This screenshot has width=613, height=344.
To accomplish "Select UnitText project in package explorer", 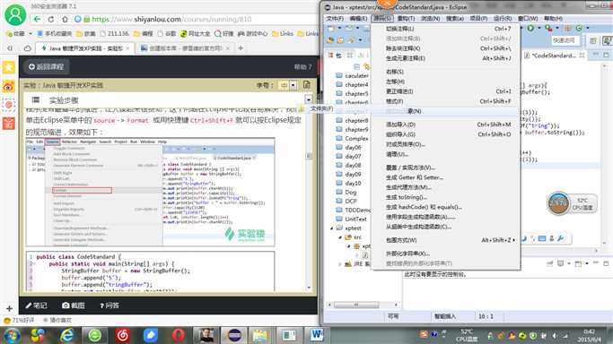I will click(x=355, y=219).
